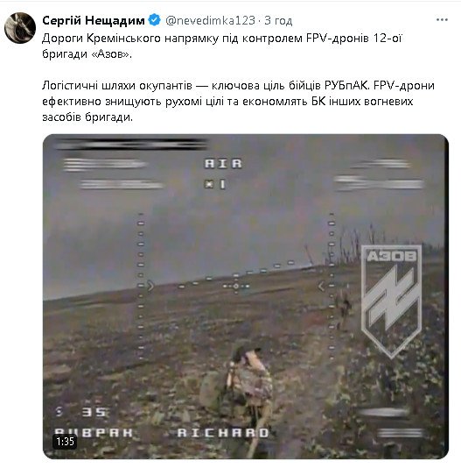The height and width of the screenshot is (468, 461).
Task: Click the AIR mode text in video
Action: (223, 164)
